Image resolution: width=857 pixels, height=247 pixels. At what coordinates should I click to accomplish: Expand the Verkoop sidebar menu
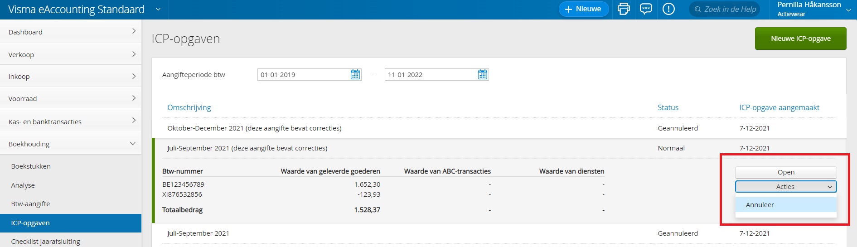tap(71, 54)
